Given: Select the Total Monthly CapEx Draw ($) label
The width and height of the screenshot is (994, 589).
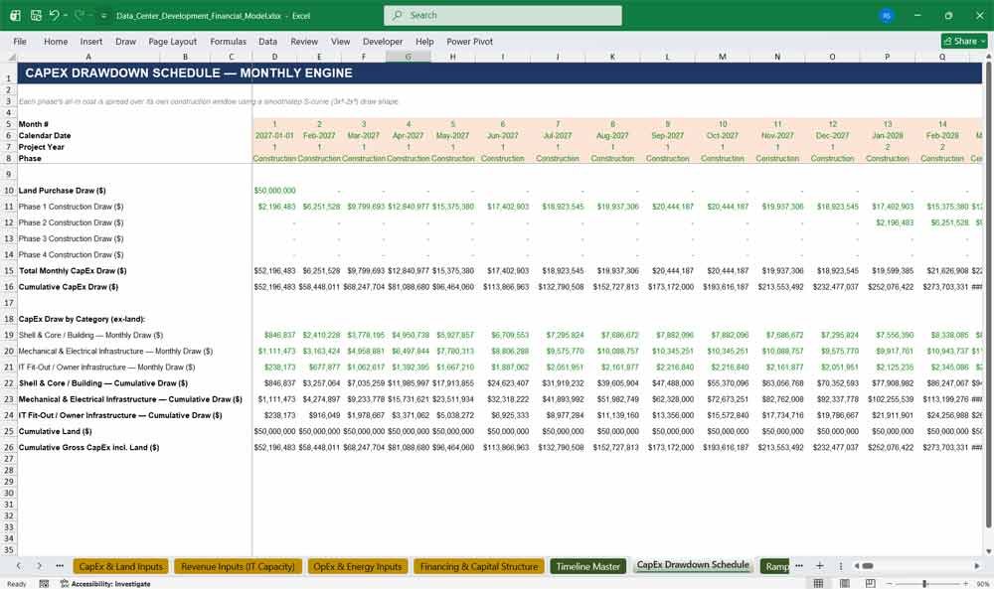Looking at the screenshot, I should click(73, 271).
